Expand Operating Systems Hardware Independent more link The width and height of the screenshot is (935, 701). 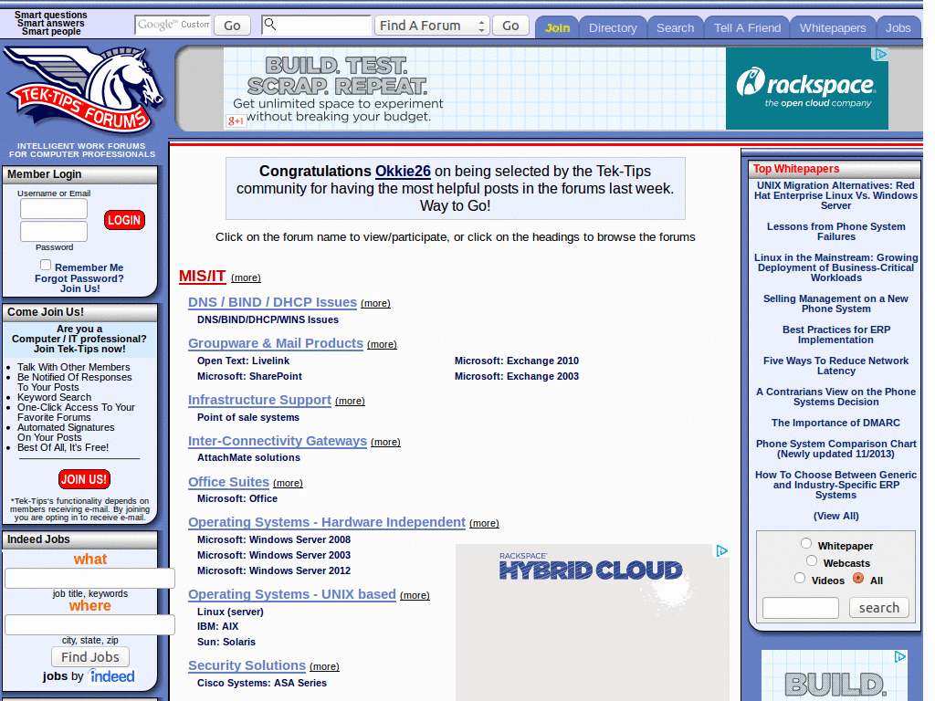[484, 523]
